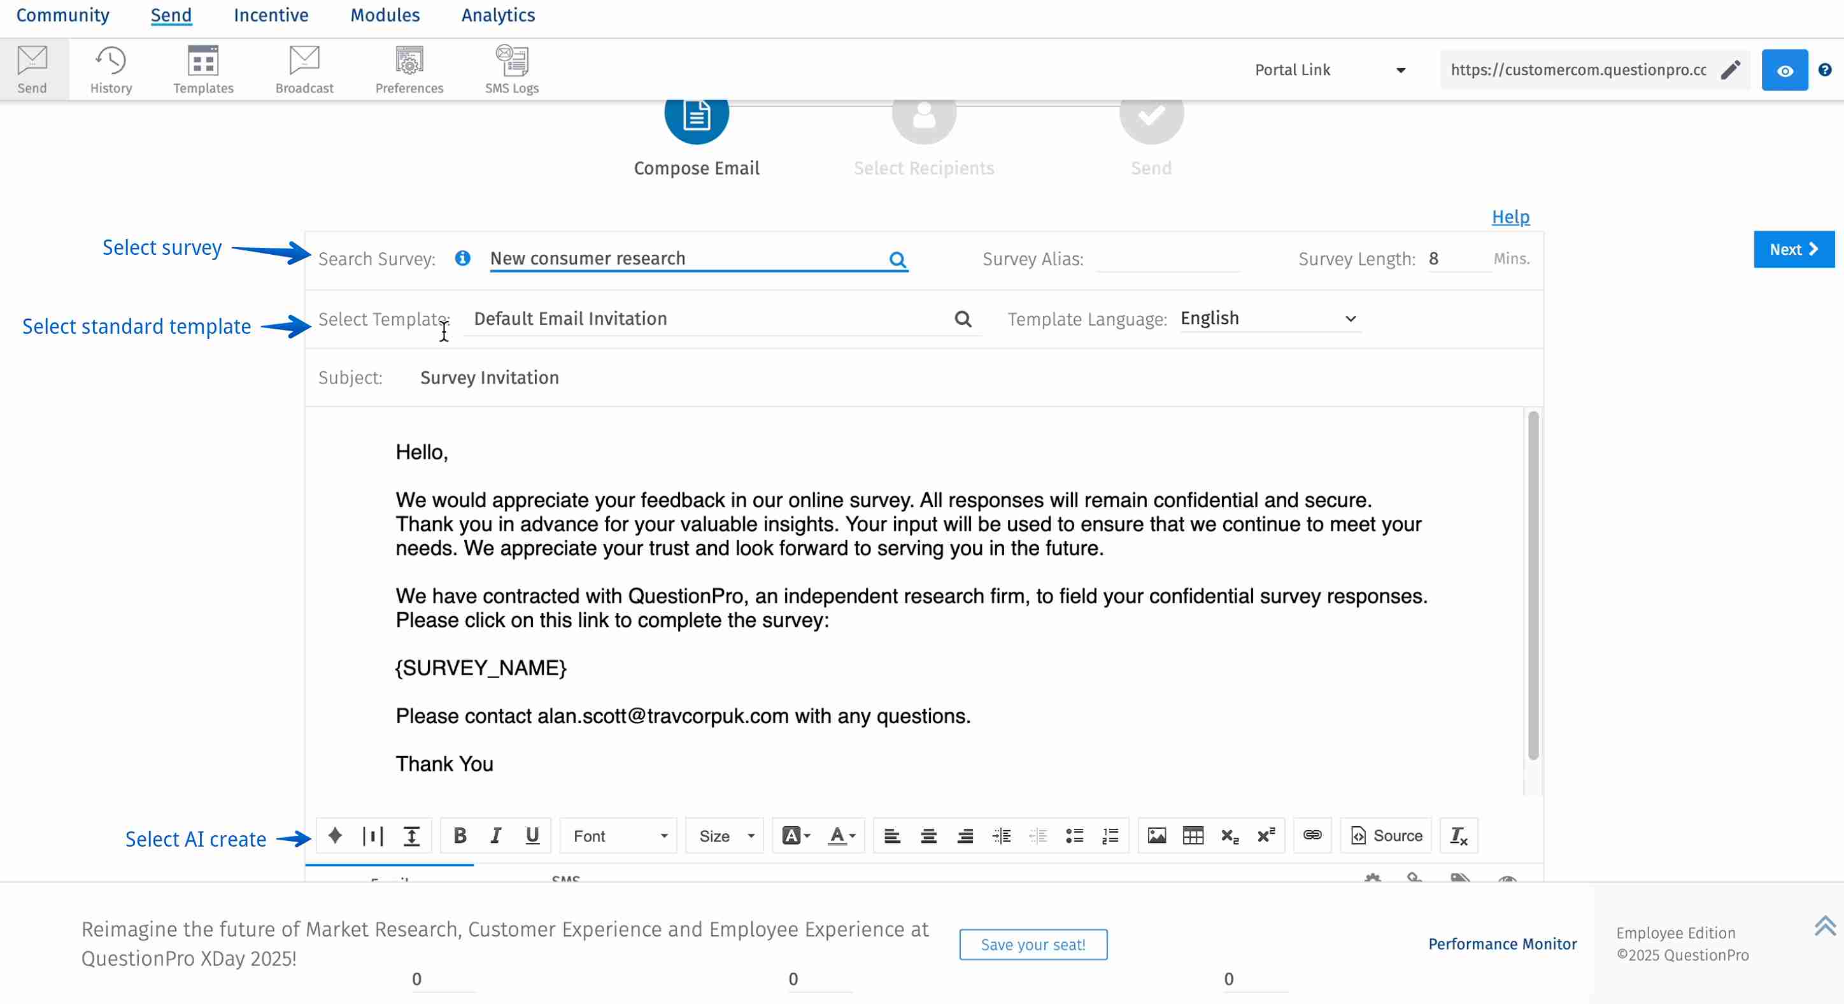Toggle italic formatting
Image resolution: width=1844 pixels, height=1004 pixels.
(x=495, y=835)
